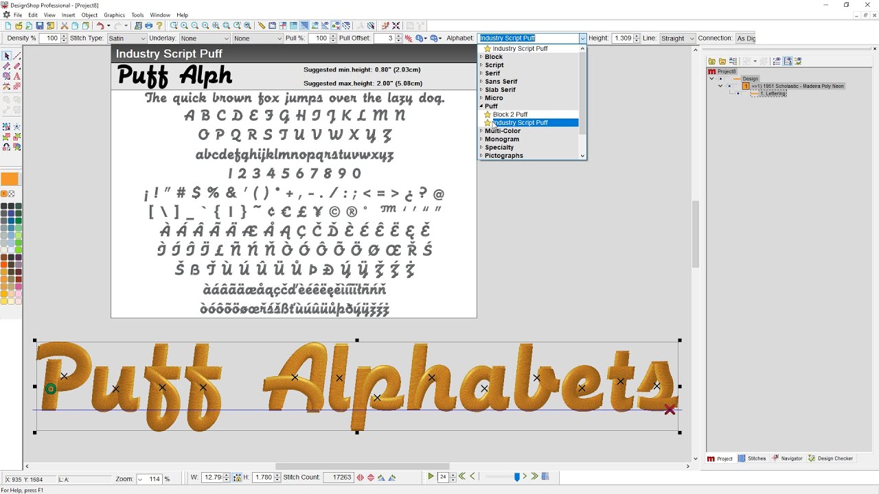The image size is (879, 494).
Task: Expand the Script alphabet category
Action: (481, 65)
